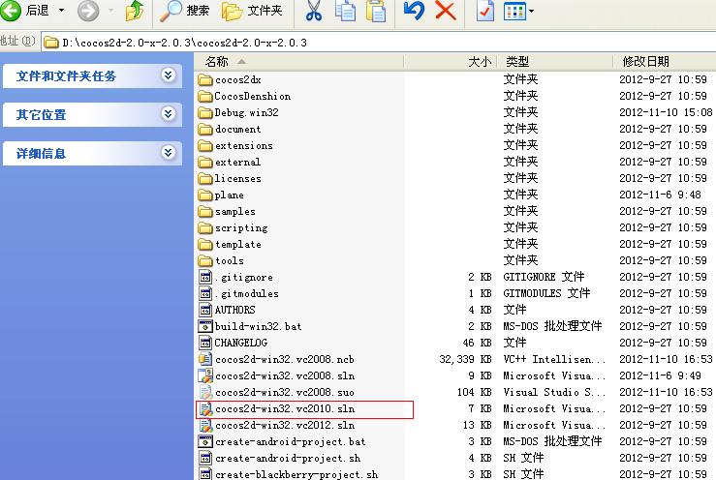Click the Copy toolbar icon
Image resolution: width=716 pixels, height=480 pixels.
click(346, 11)
